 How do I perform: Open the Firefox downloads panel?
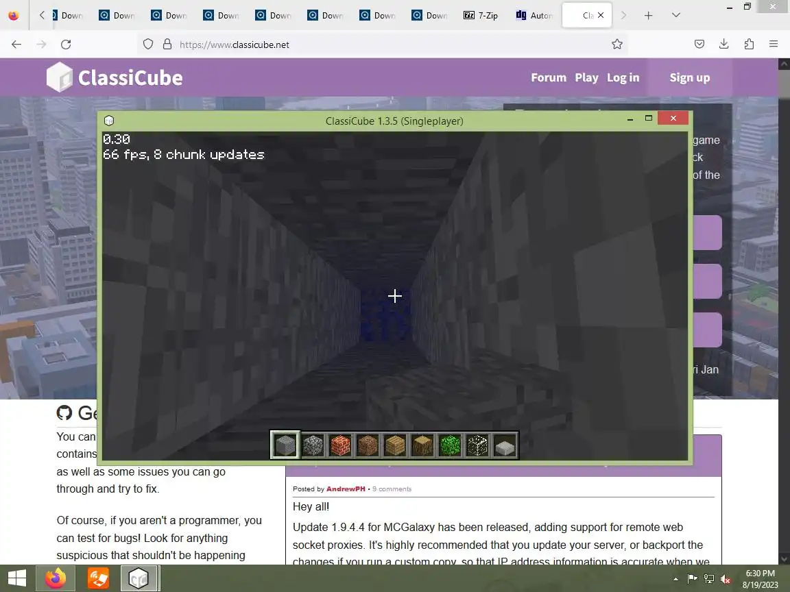coord(724,45)
